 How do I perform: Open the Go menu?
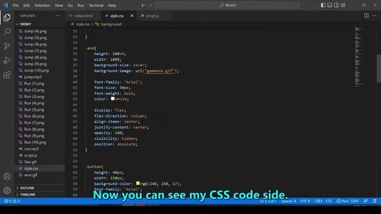[70, 5]
